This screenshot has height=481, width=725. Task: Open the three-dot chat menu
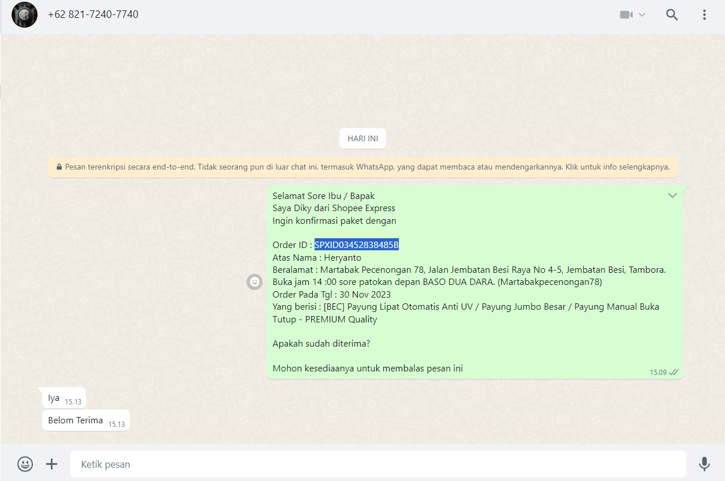[704, 15]
